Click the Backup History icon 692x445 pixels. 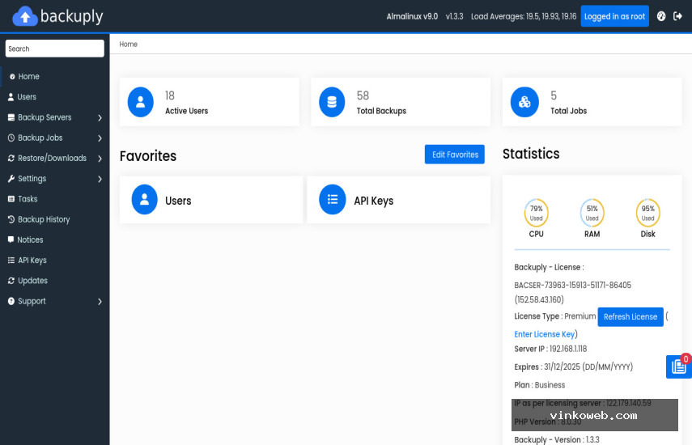click(x=11, y=219)
